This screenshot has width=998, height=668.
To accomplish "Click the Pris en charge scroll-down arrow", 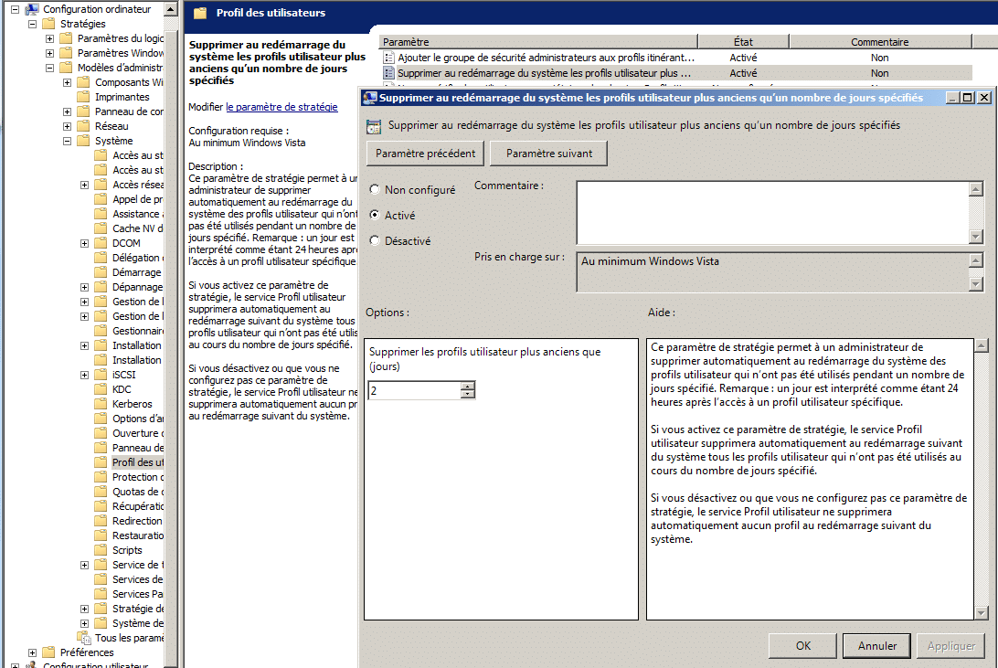I will pos(976,284).
